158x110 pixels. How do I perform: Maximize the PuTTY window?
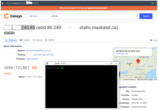coord(111,63)
